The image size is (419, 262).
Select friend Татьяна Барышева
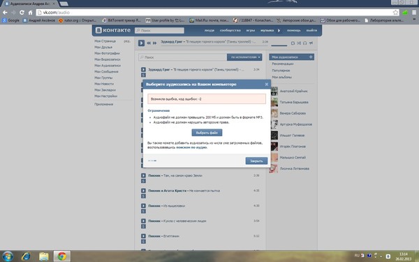click(x=294, y=102)
